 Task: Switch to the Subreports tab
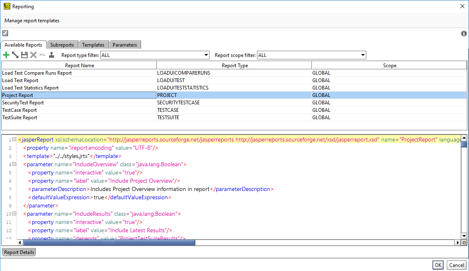pyautogui.click(x=62, y=45)
